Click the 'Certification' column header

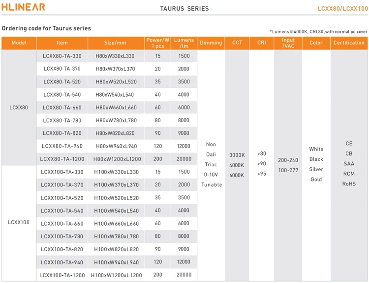pos(349,43)
